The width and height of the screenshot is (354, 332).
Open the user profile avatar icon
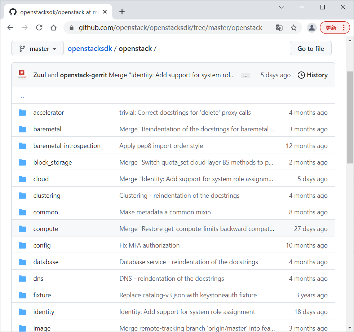[x=312, y=28]
